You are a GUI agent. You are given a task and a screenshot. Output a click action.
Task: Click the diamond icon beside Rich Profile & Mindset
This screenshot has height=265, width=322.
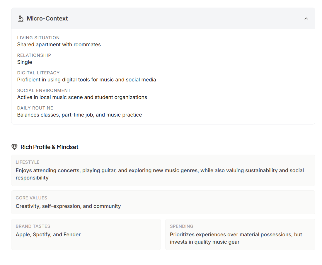(x=14, y=147)
